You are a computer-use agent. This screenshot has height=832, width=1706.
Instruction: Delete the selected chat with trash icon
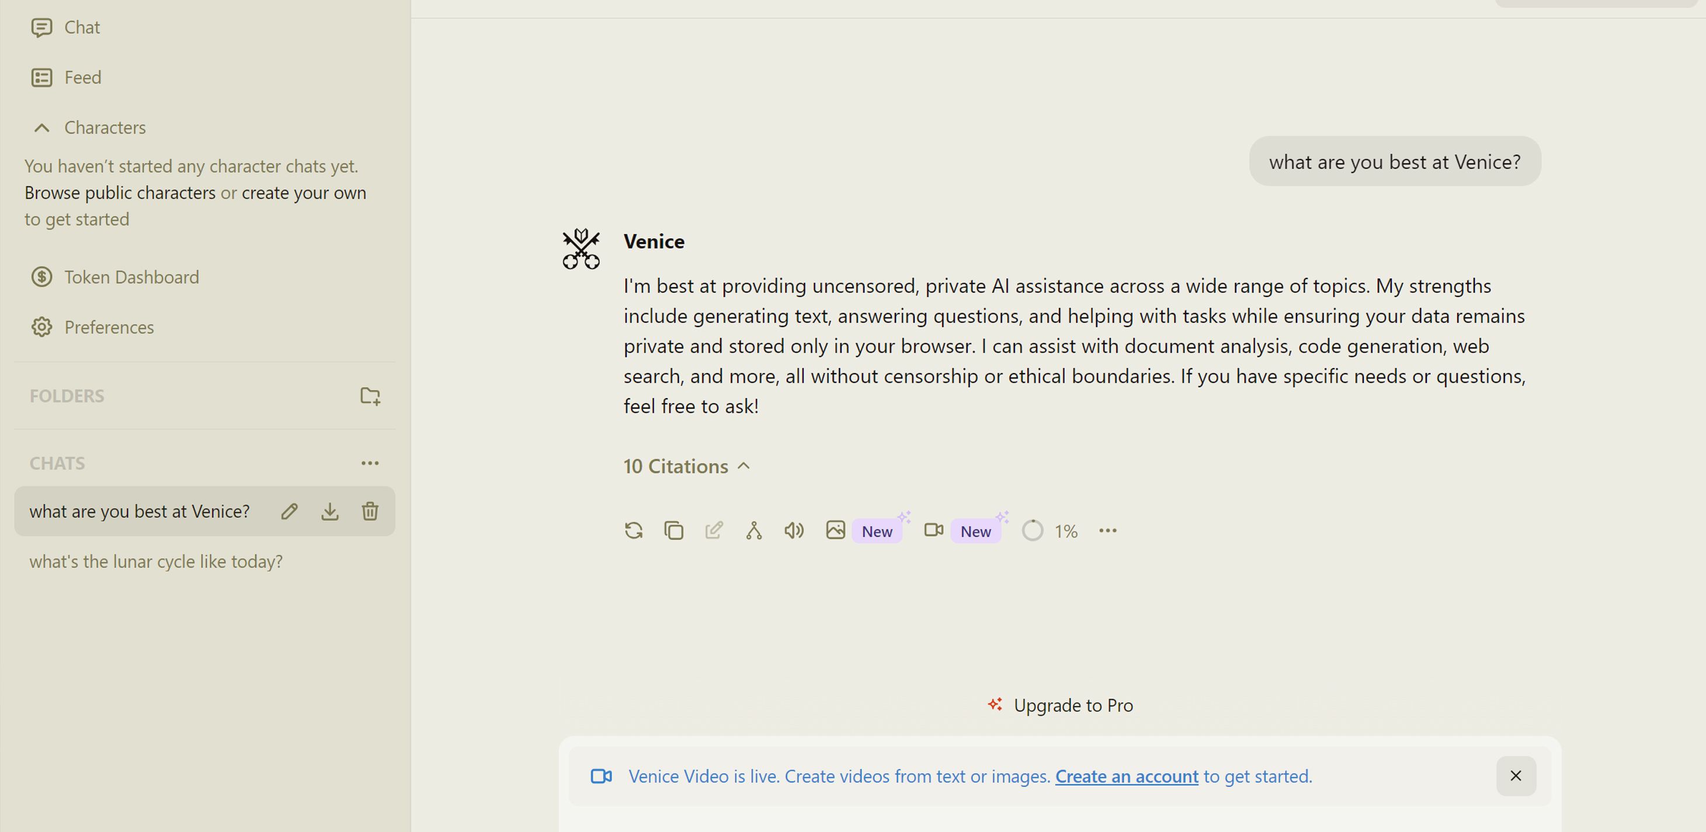click(370, 511)
